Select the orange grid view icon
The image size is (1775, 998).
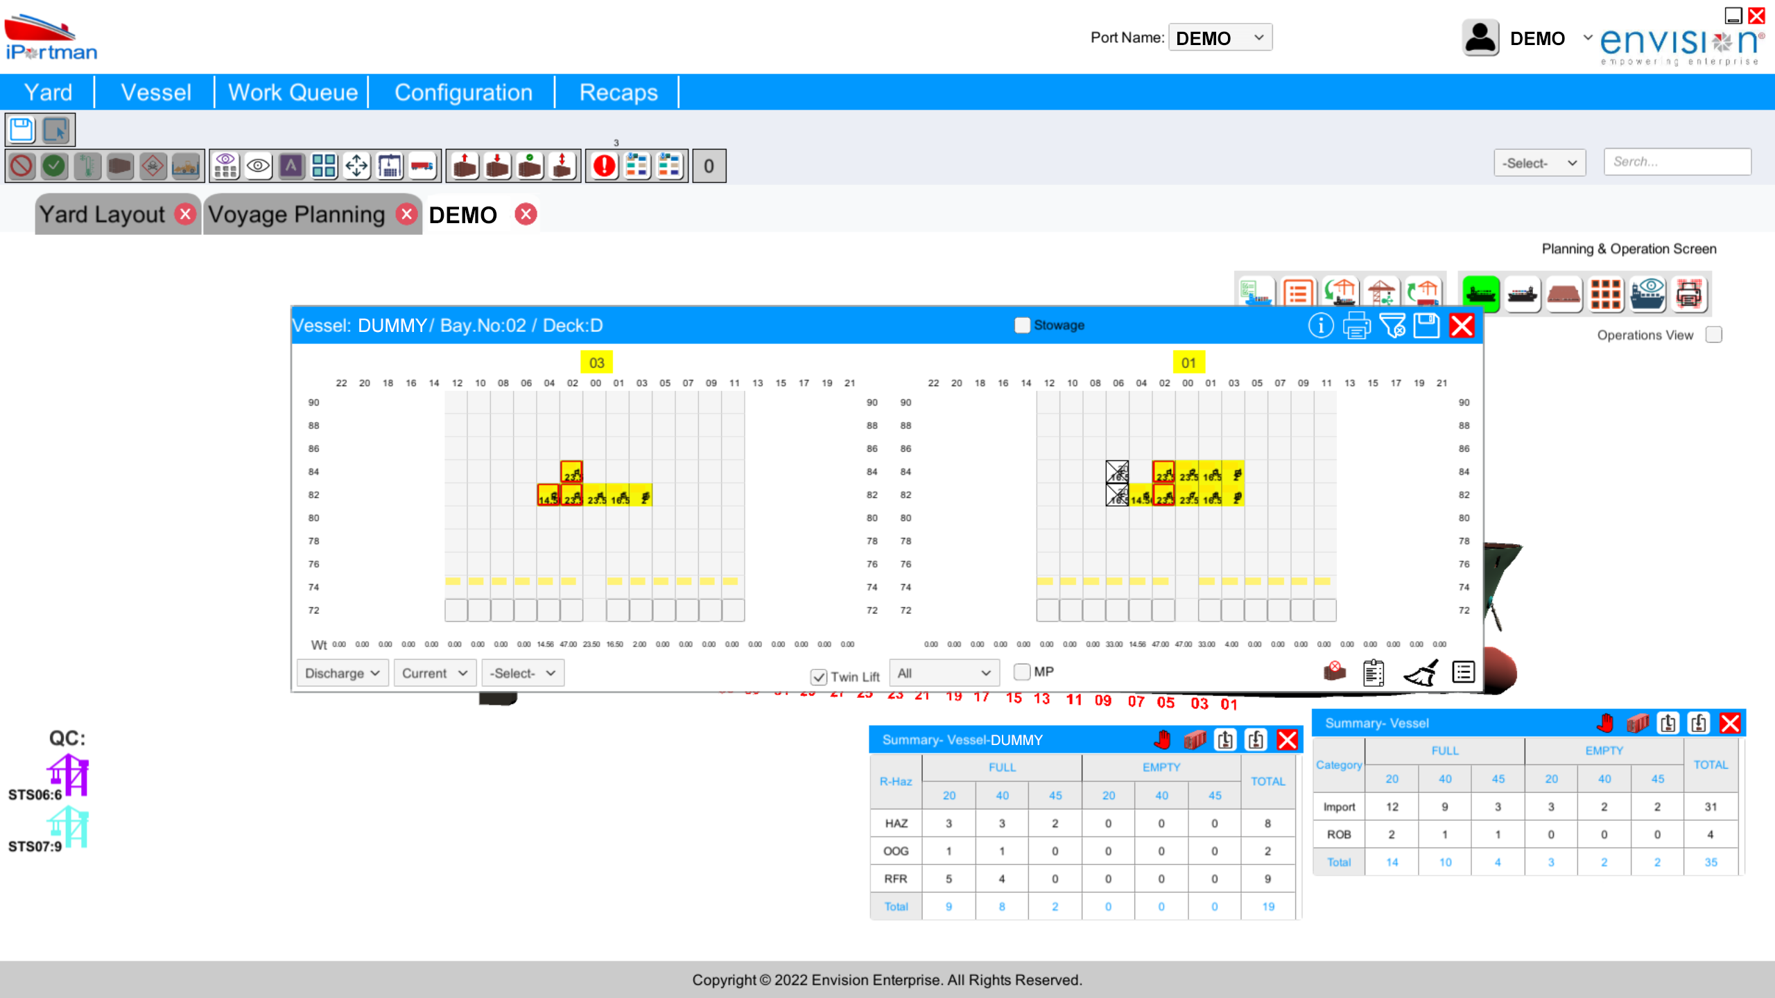point(1605,294)
